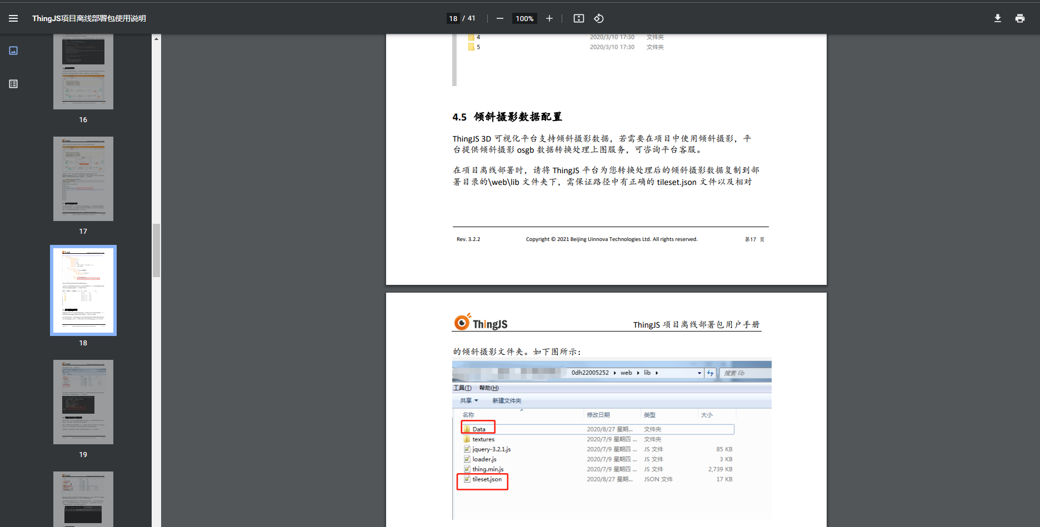Image resolution: width=1040 pixels, height=527 pixels.
Task: Click the 0dh22005252 breadcrumb segment
Action: (590, 373)
